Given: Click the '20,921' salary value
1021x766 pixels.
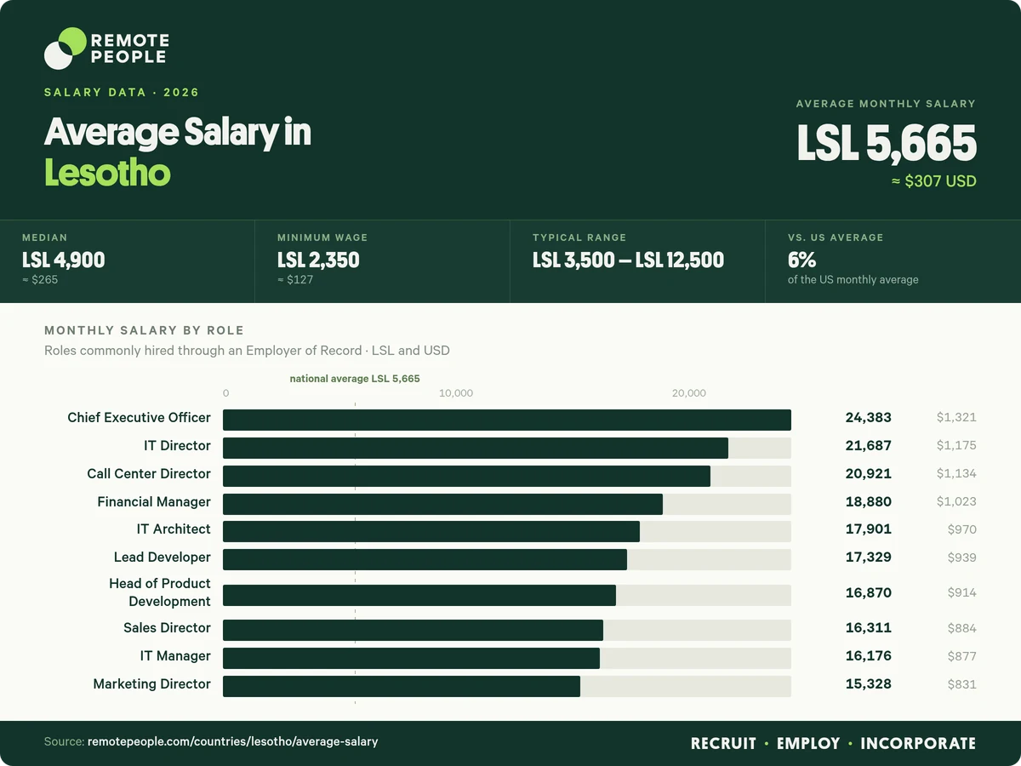Looking at the screenshot, I should tap(869, 474).
